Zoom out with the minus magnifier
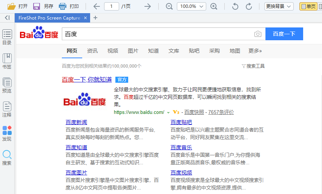Viewport: 322px width, 194px height. [x=169, y=6]
